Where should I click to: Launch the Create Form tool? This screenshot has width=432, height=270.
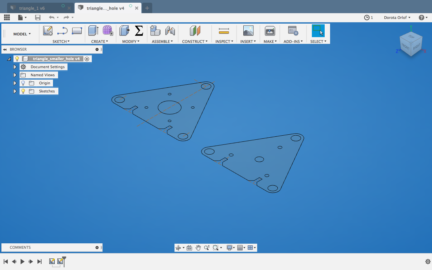(x=108, y=31)
